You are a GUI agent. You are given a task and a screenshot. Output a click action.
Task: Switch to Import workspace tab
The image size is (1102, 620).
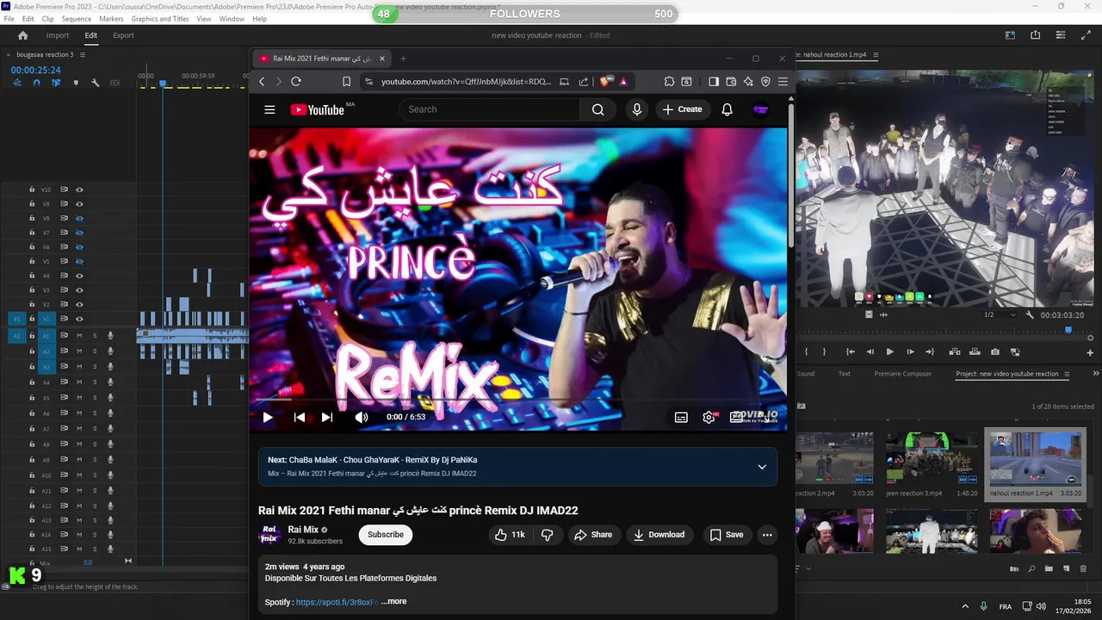(x=58, y=35)
